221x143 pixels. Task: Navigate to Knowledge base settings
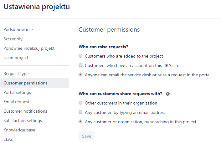(19, 130)
